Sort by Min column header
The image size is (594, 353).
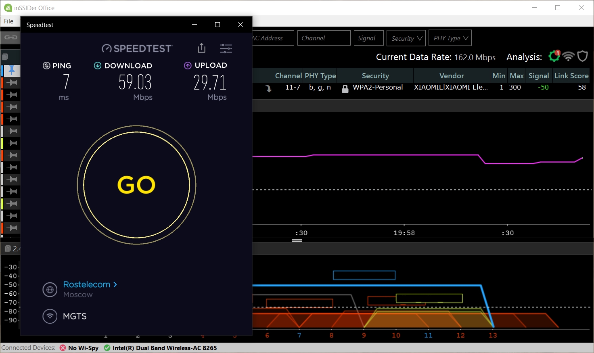pos(499,76)
